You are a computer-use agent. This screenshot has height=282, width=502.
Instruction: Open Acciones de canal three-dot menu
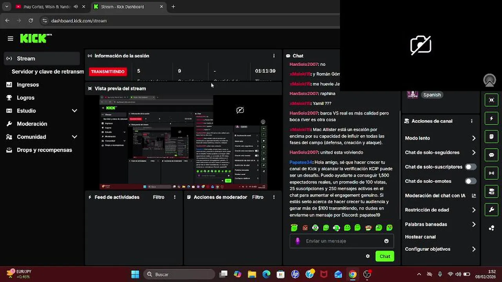pyautogui.click(x=472, y=121)
